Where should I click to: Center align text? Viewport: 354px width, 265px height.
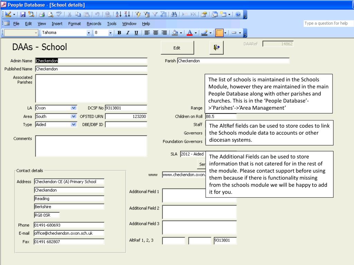[x=156, y=33]
